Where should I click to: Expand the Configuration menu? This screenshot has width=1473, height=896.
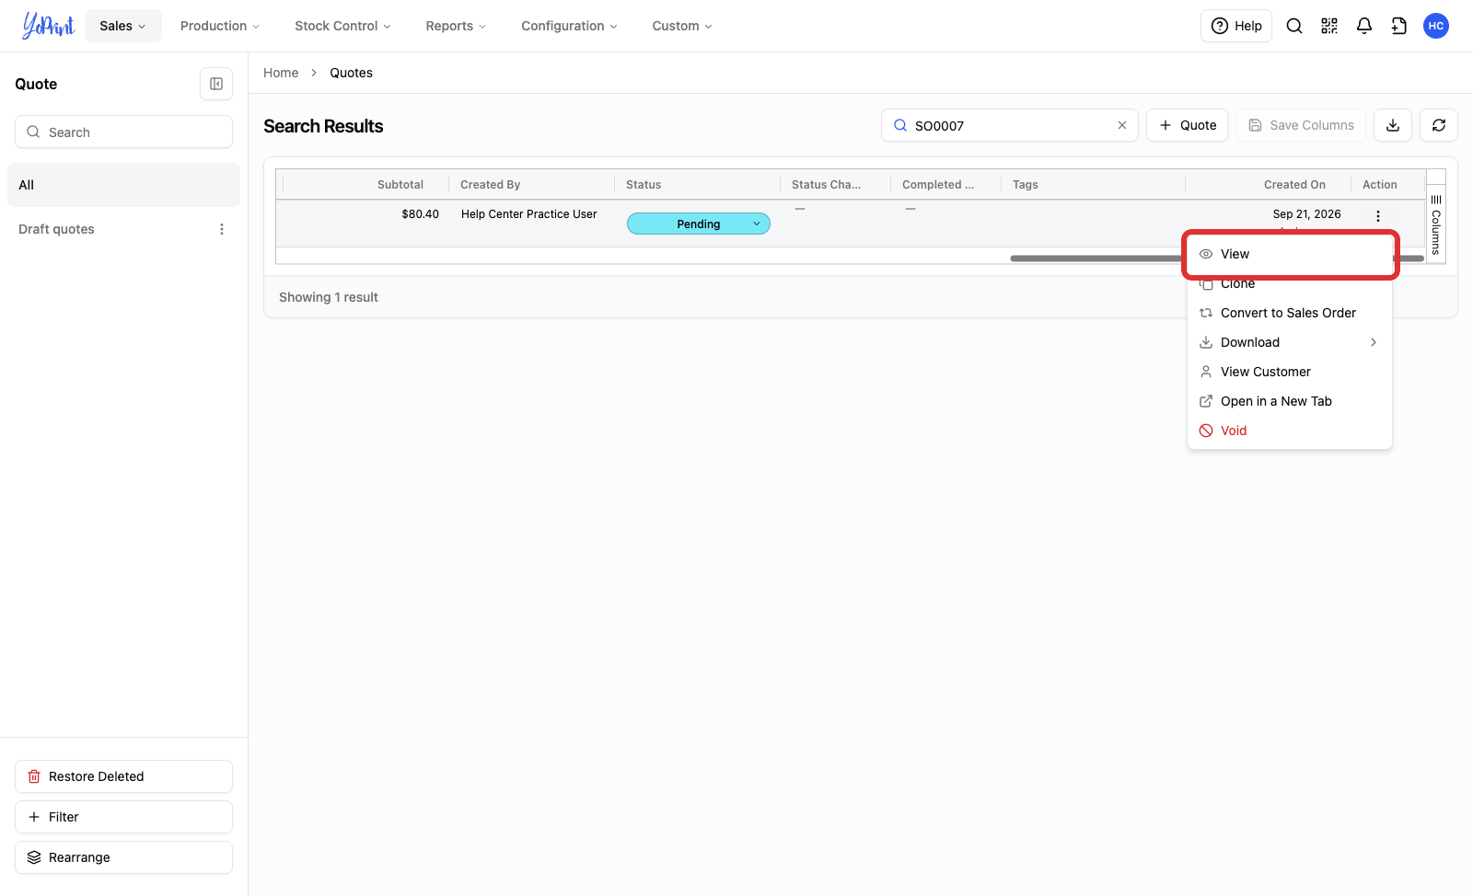(569, 26)
